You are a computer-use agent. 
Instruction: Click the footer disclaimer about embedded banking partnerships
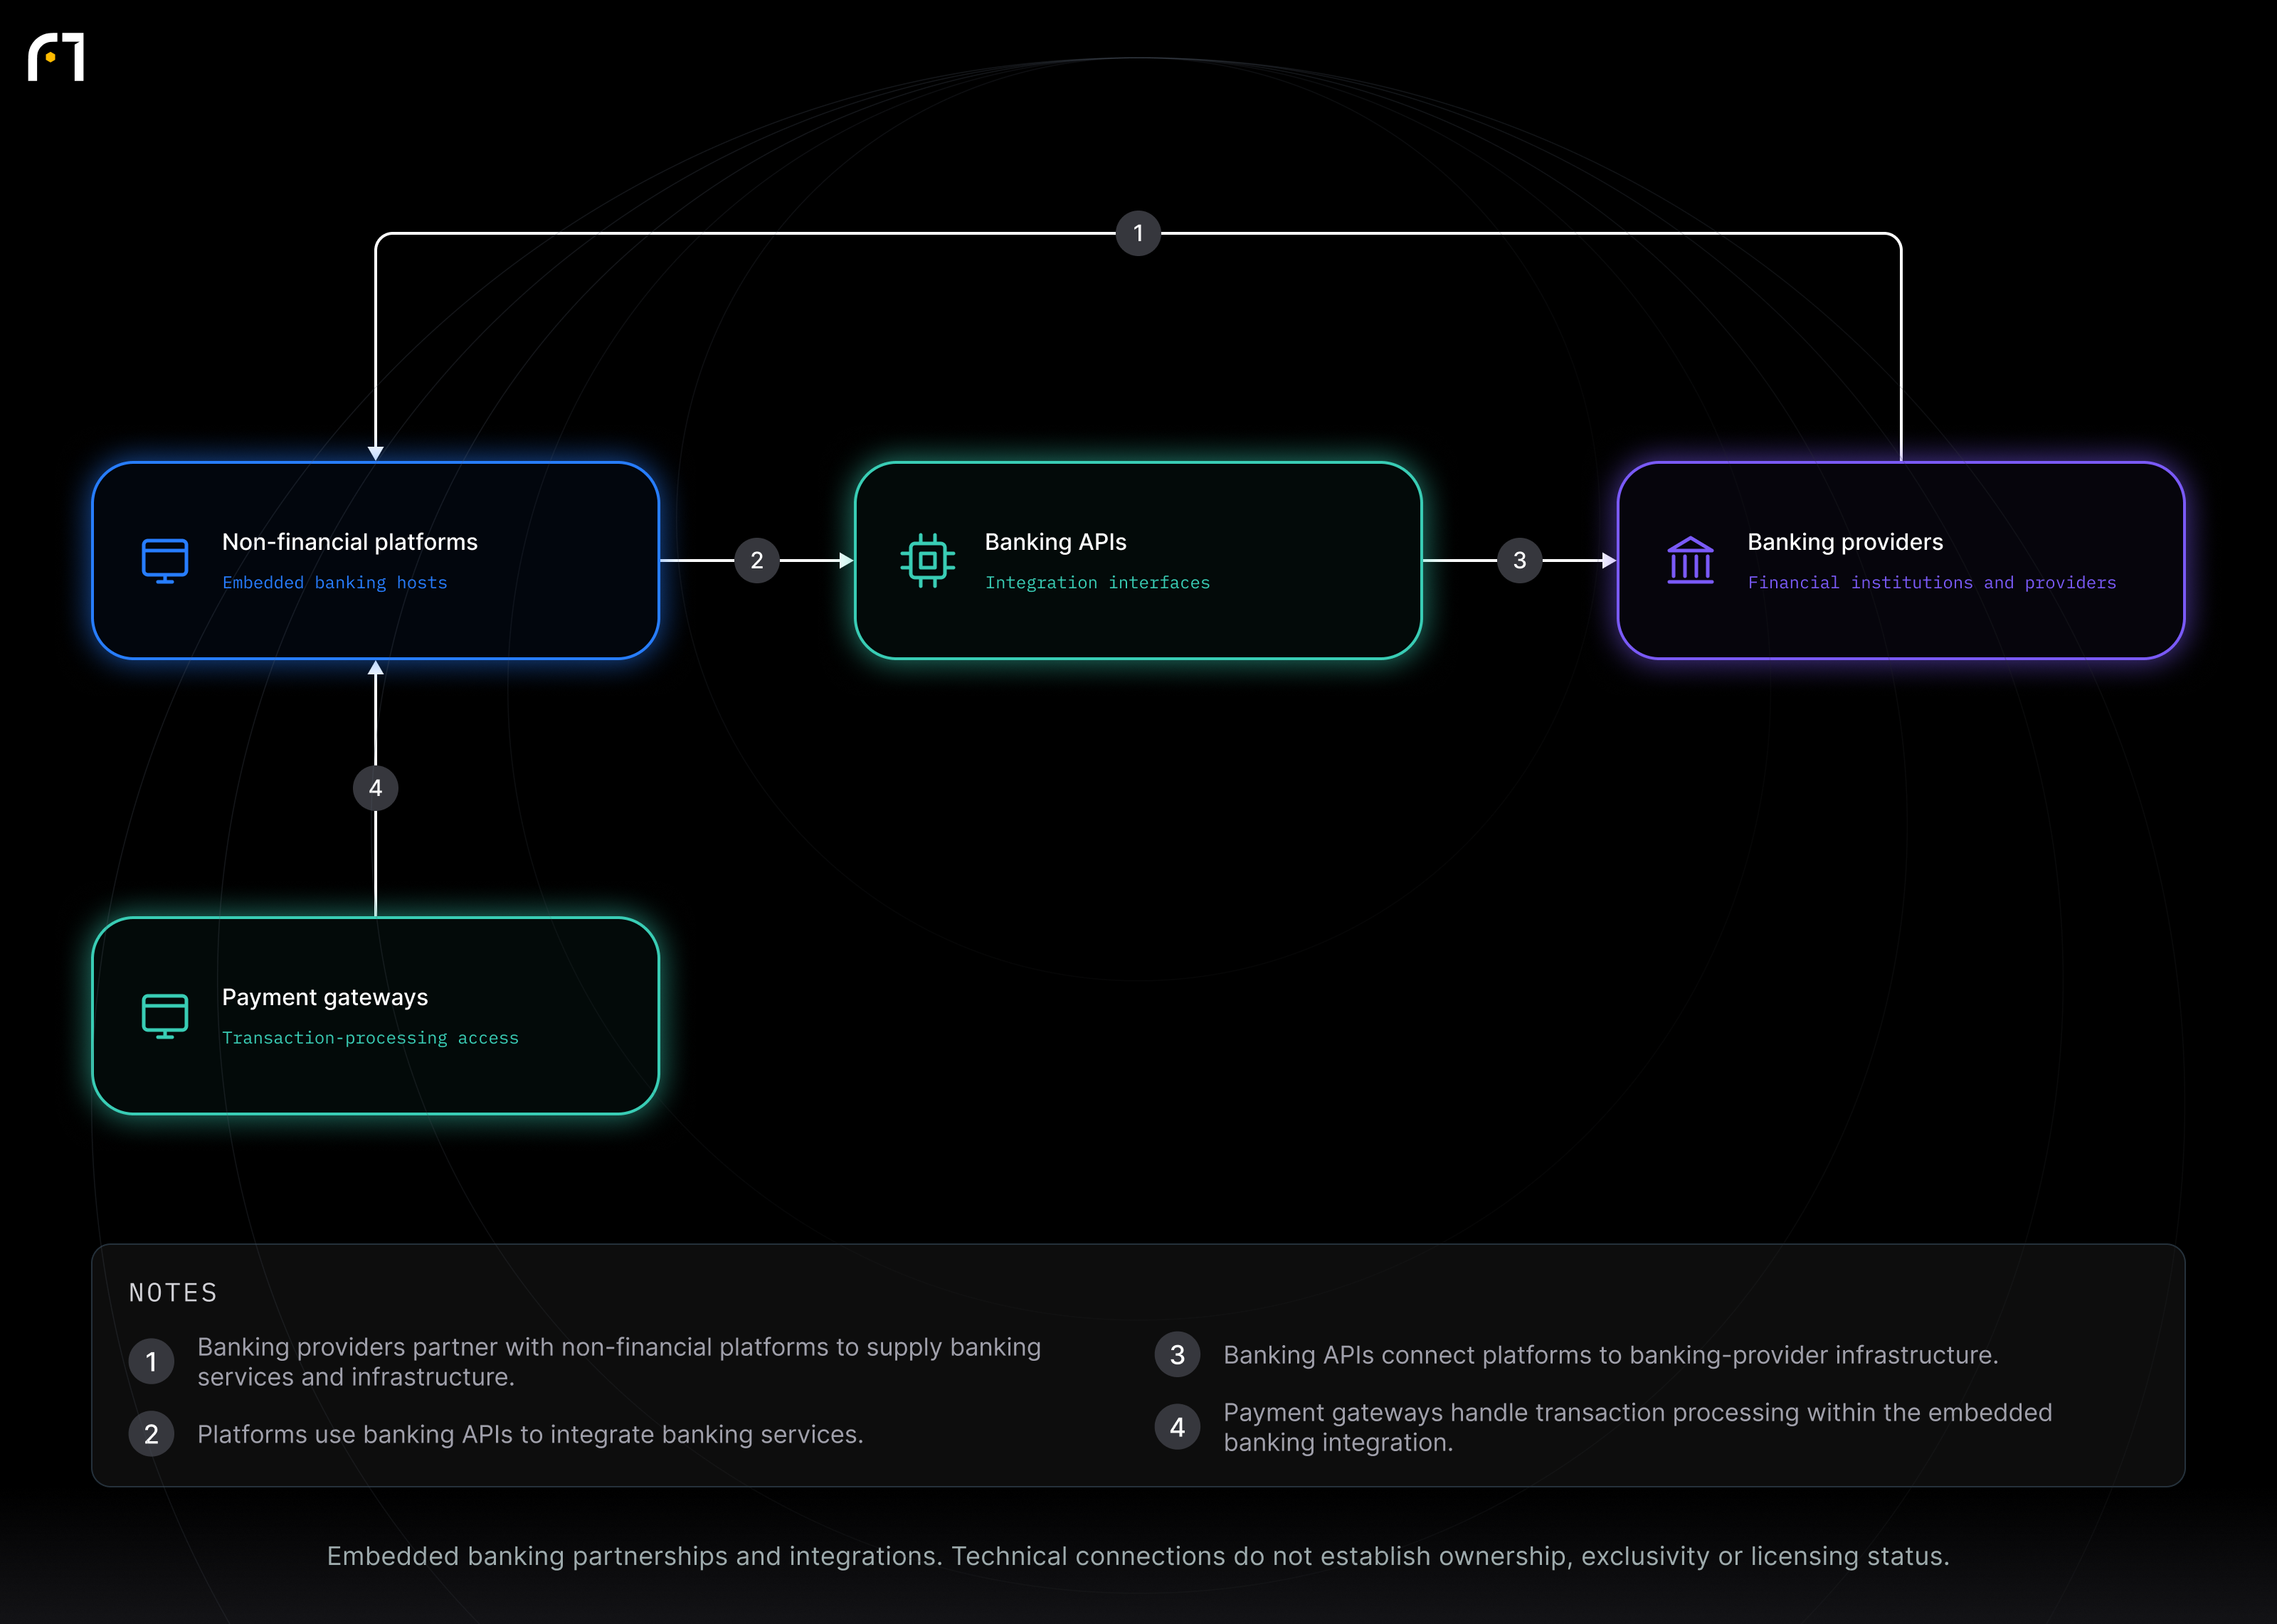click(1138, 1556)
